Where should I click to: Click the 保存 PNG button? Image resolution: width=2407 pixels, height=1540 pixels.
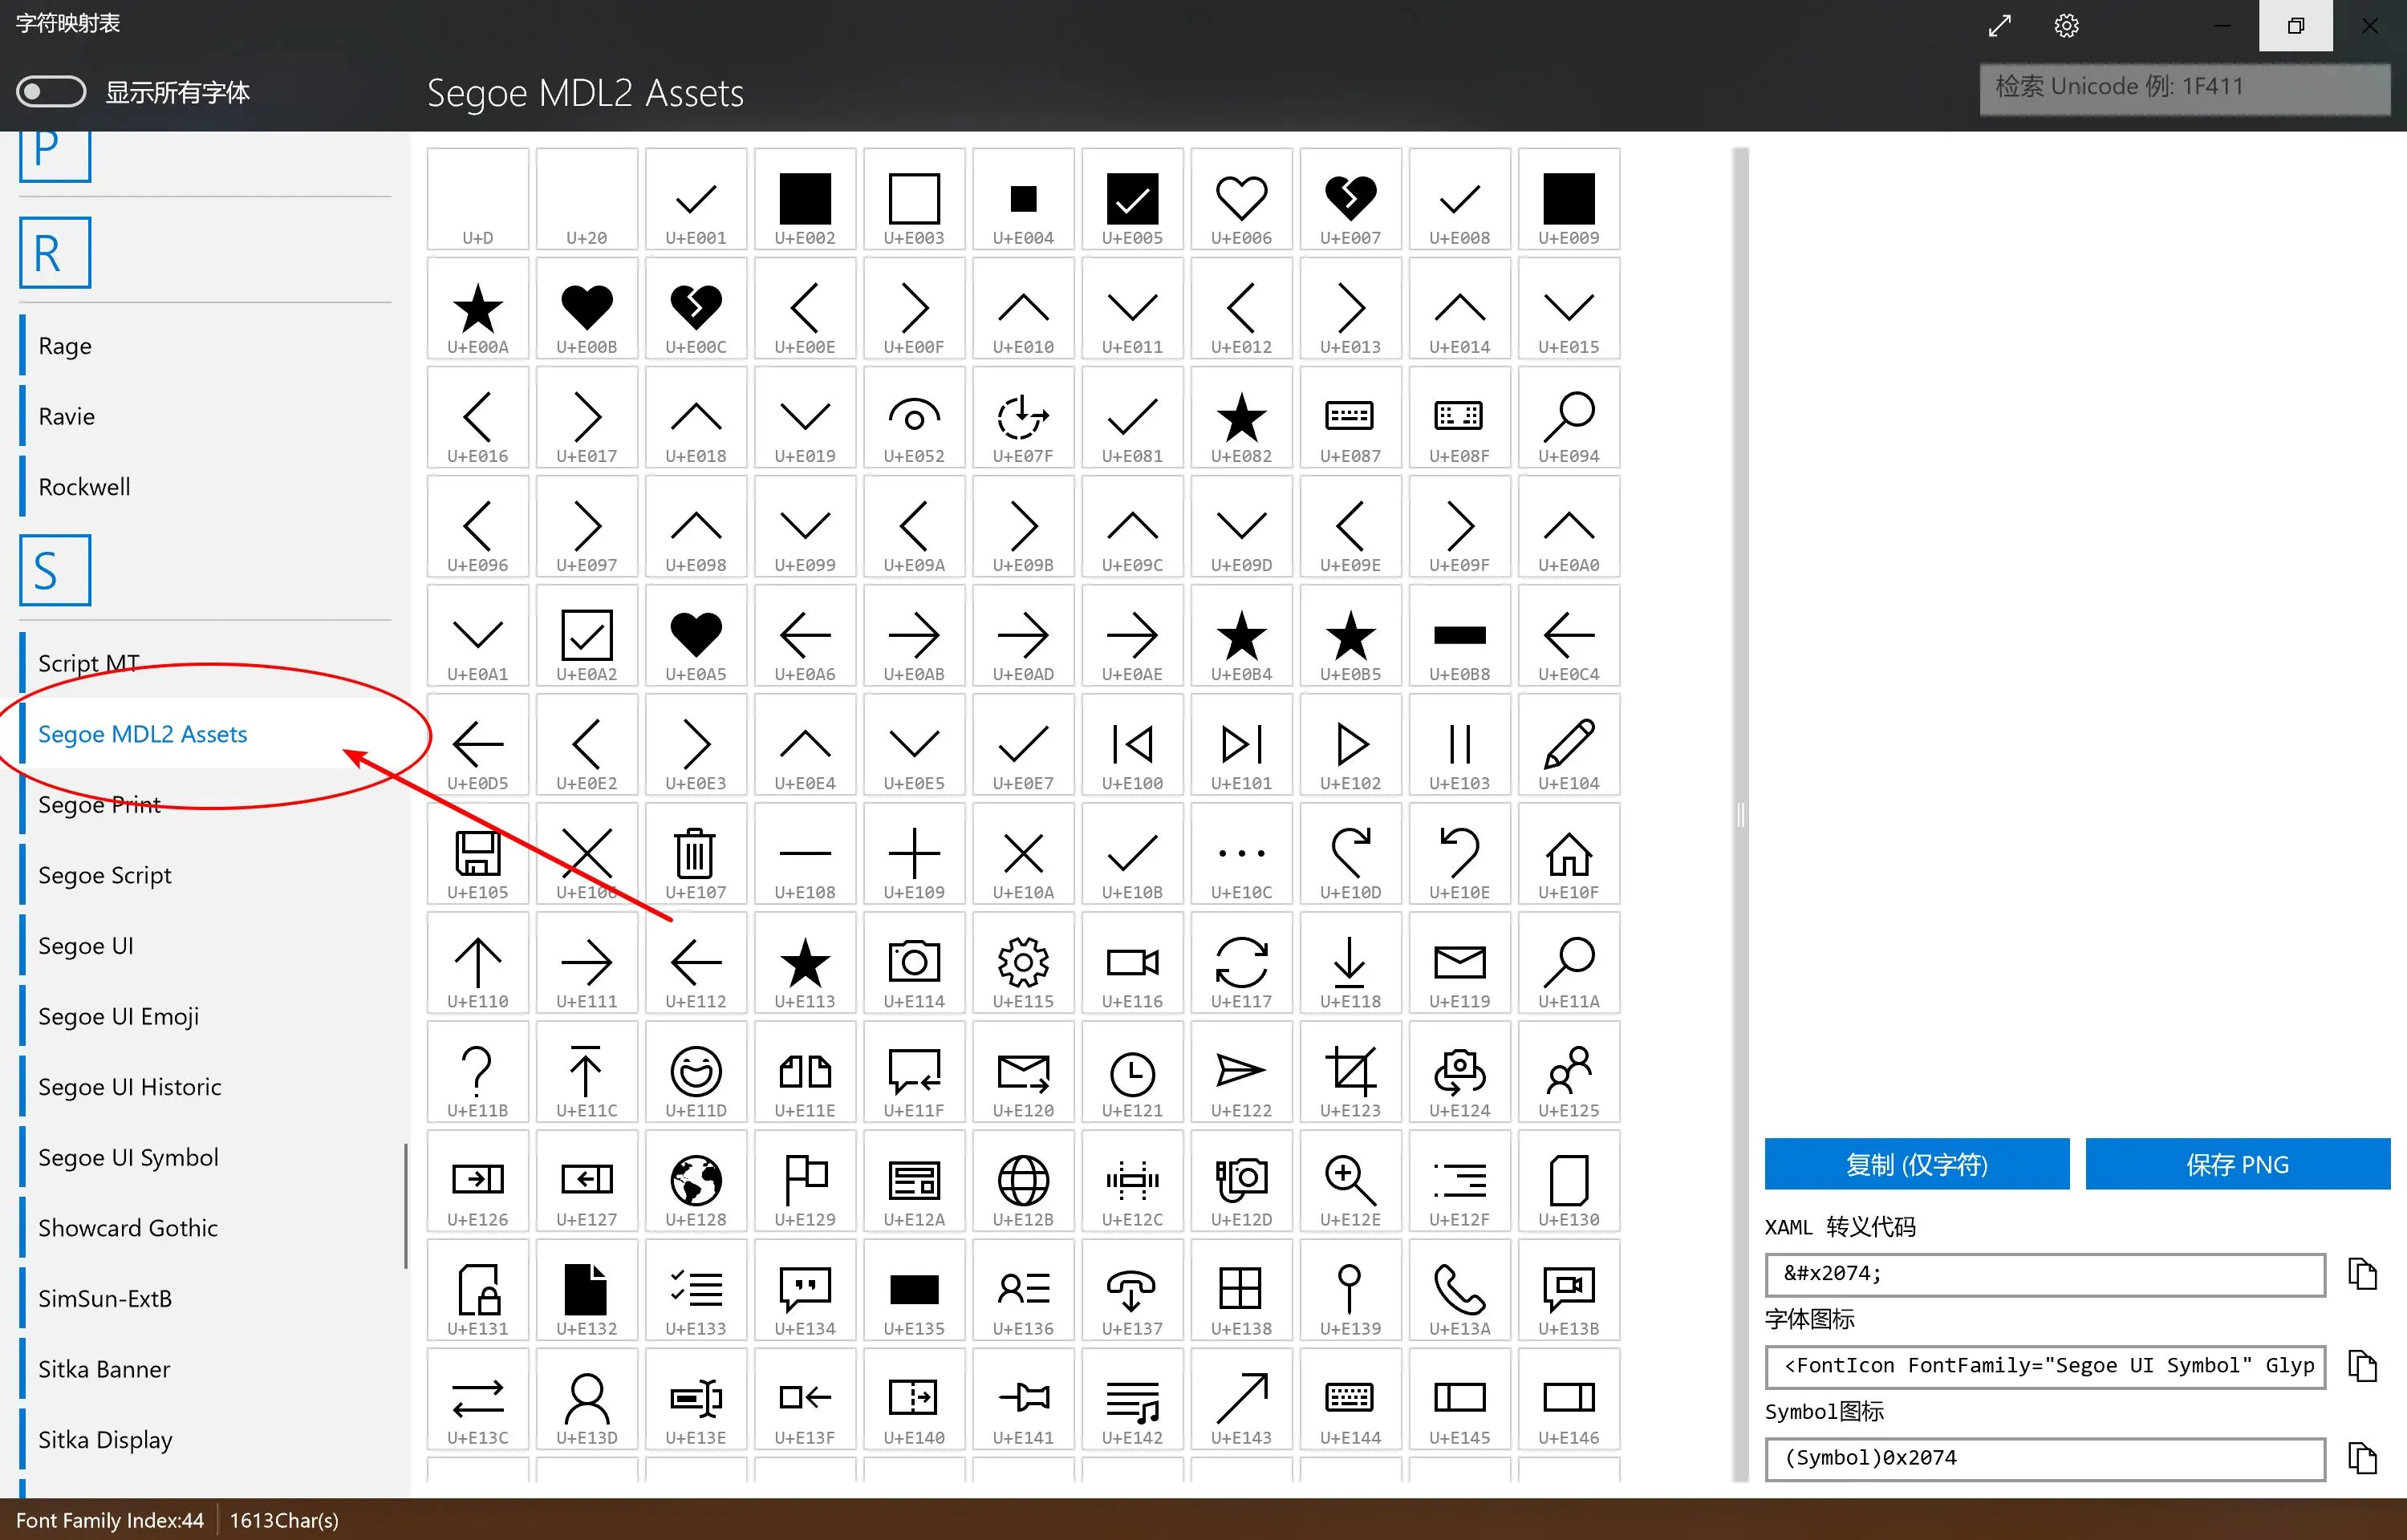(2236, 1164)
